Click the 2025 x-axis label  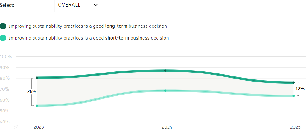coord(295,127)
